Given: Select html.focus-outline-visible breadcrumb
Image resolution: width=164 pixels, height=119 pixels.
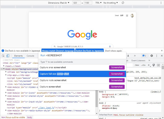Looking at the screenshot, I should pos(13,117).
